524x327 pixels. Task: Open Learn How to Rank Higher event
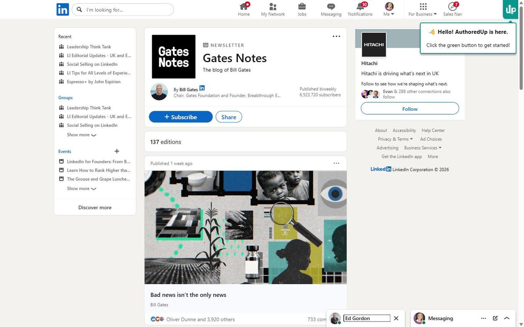pyautogui.click(x=99, y=170)
